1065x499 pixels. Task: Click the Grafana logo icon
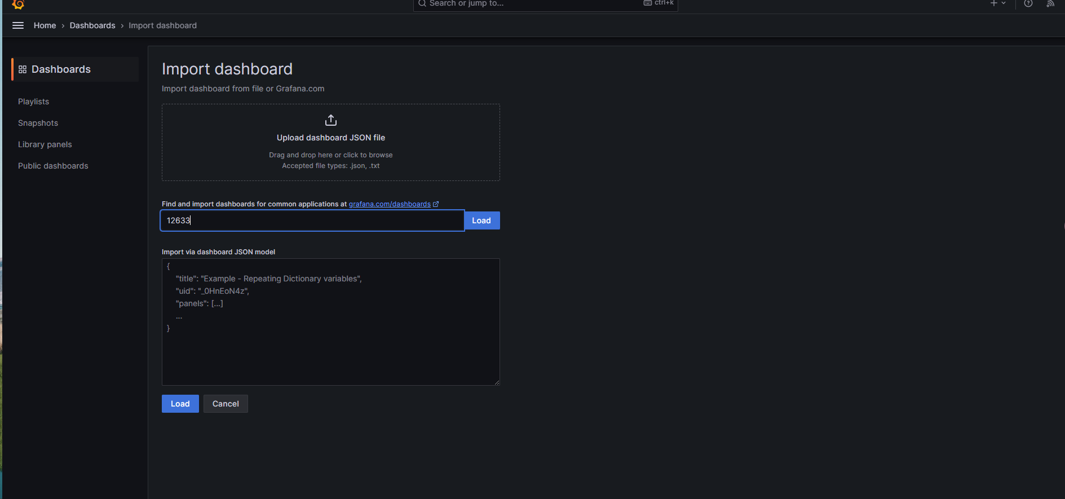[18, 4]
